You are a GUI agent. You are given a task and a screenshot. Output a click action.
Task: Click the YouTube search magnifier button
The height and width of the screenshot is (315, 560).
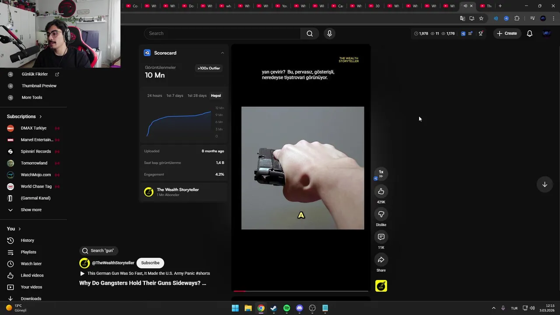coord(310,34)
